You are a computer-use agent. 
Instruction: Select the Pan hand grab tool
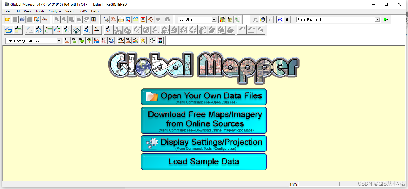click(114, 19)
